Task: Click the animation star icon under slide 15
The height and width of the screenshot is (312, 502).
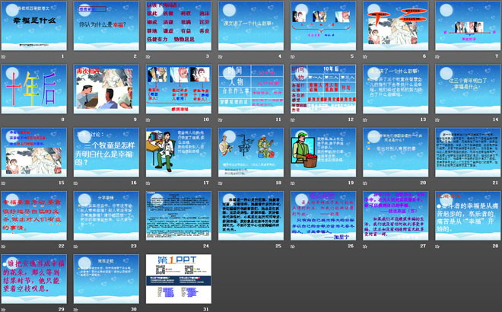Action: click(4, 183)
